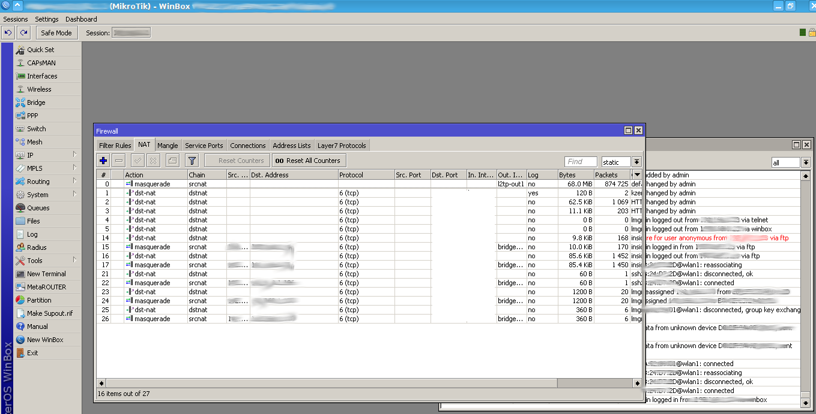The height and width of the screenshot is (414, 816).
Task: Switch to the Filter Rules tab
Action: 115,146
